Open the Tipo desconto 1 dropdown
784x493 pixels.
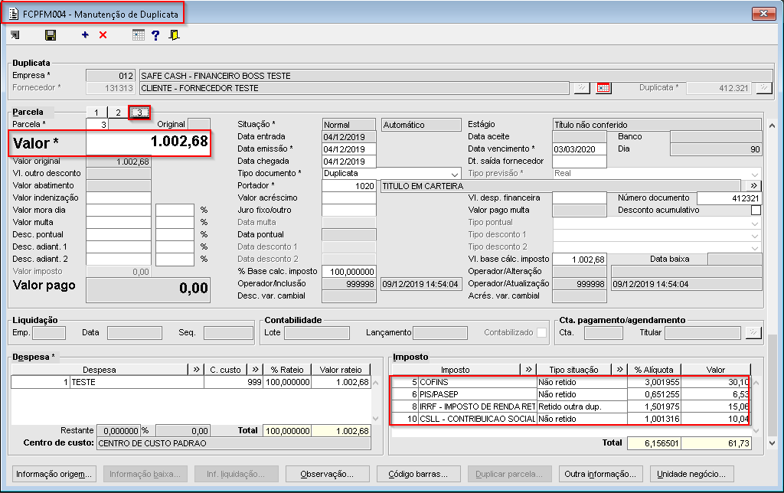click(x=754, y=235)
